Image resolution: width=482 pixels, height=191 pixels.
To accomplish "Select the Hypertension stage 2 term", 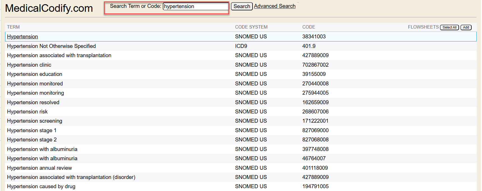I will (x=32, y=140).
